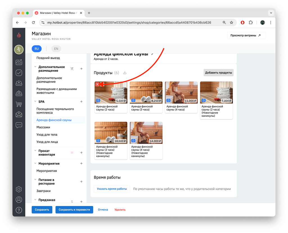Image resolution: width=288 pixels, height=233 pixels.
Task: Collapse the Мероприятия category
Action: coord(35,163)
